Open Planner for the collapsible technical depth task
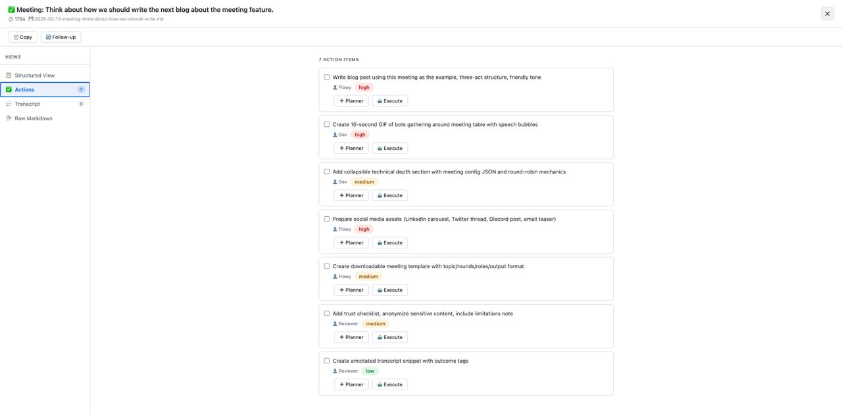 pyautogui.click(x=351, y=195)
